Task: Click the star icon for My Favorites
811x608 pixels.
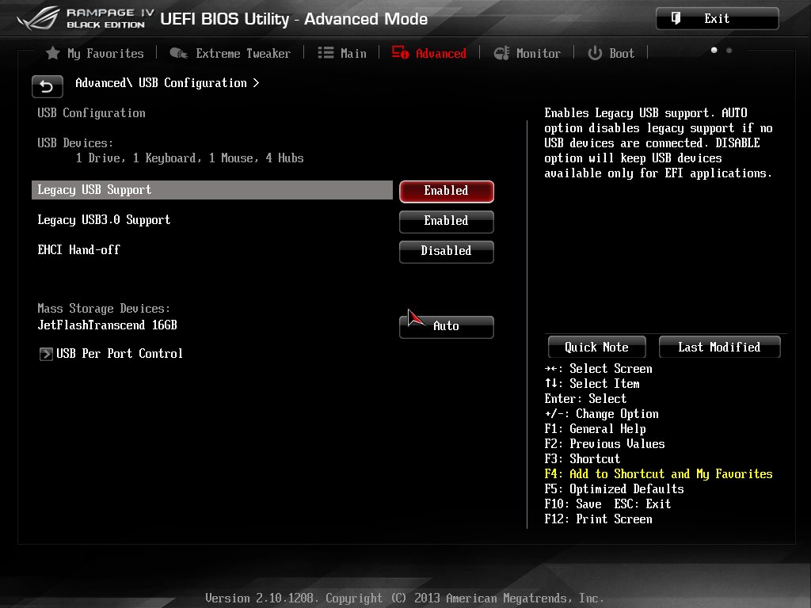Action: point(53,53)
